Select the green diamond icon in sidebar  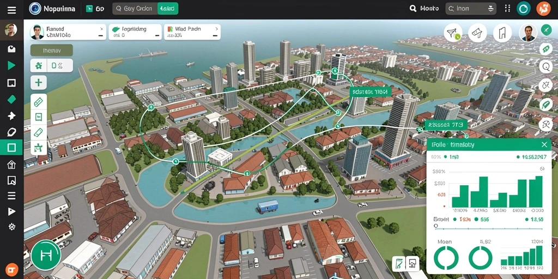point(11,99)
